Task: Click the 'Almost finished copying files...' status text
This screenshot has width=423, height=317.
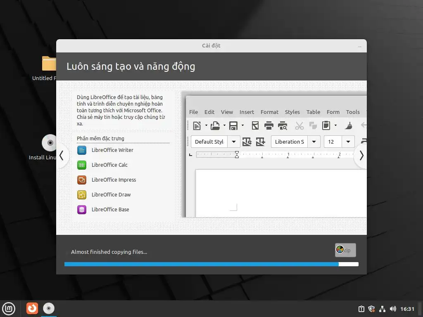Action: tap(109, 252)
